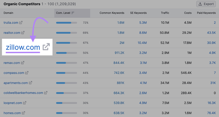This screenshot has height=117, width=219.
Task: Click the Traffic column header
Action: click(x=165, y=13)
